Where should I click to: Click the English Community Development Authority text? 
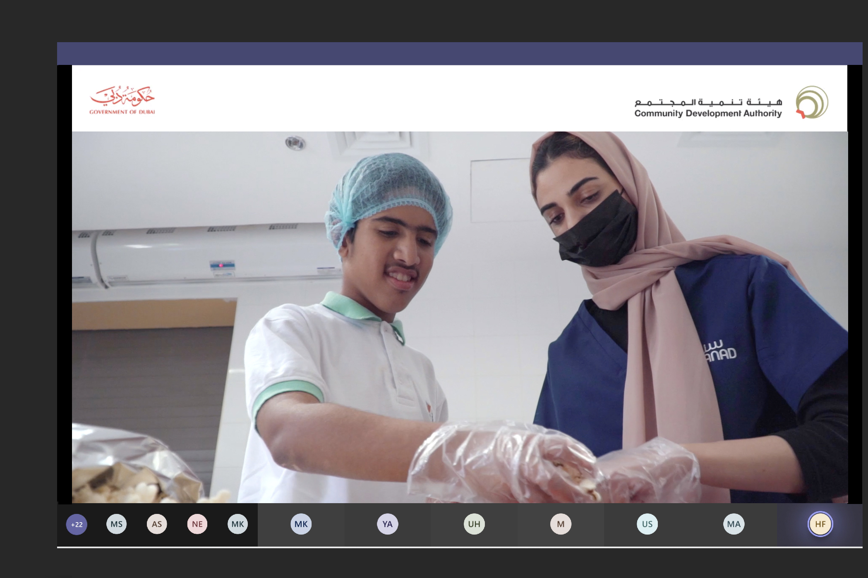[x=708, y=113]
